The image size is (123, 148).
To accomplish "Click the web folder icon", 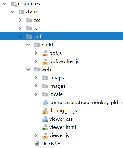I will [37, 70].
